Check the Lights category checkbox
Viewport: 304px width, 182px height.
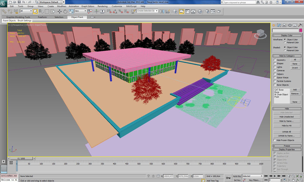tap(275, 67)
